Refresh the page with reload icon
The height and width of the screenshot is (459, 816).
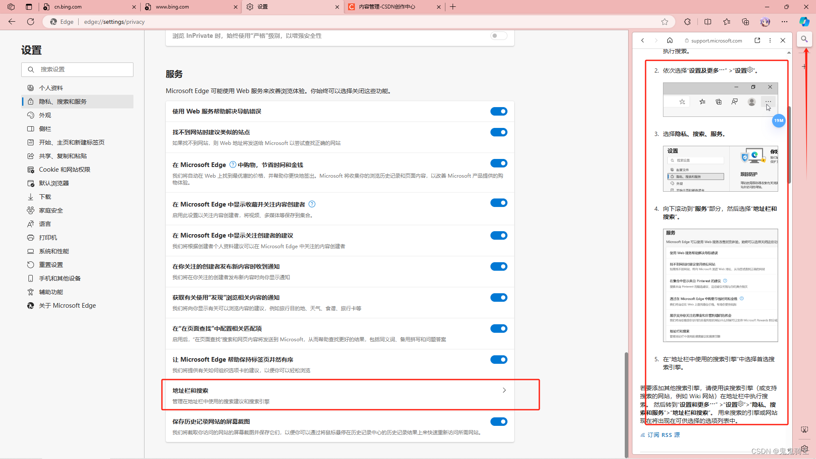click(31, 22)
